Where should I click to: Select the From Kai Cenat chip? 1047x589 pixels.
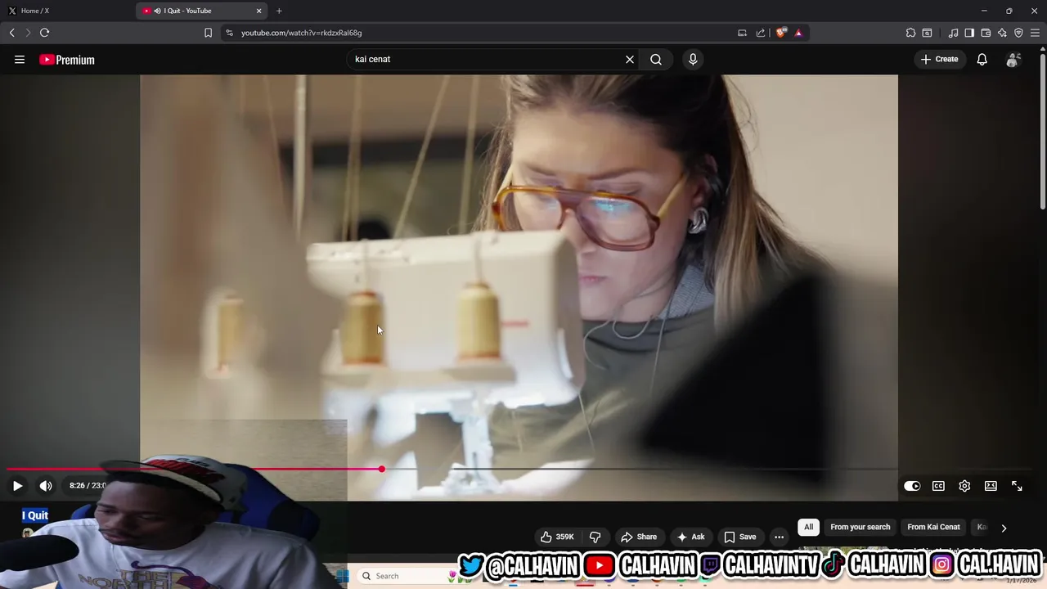pyautogui.click(x=933, y=527)
